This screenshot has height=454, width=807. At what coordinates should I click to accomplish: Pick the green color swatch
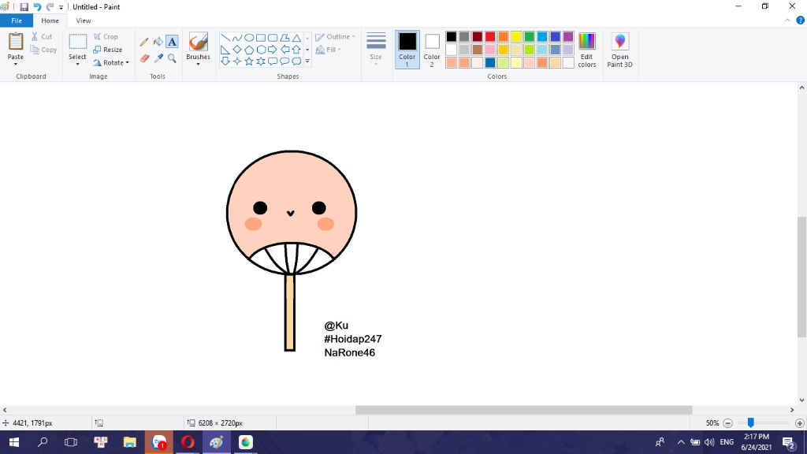[x=529, y=36]
